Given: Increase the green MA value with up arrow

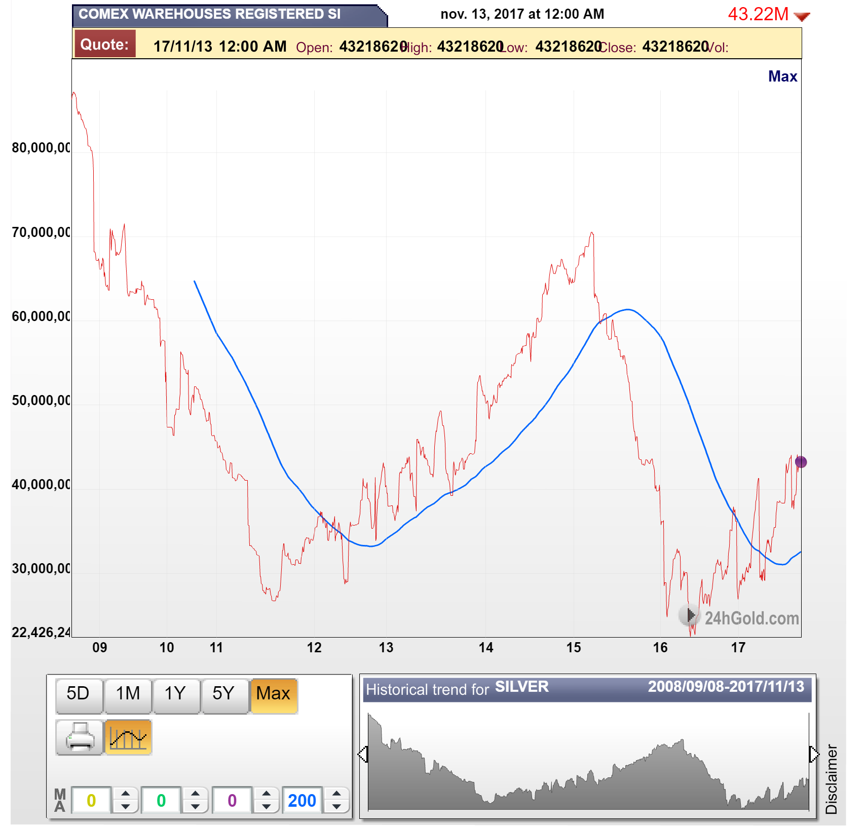Looking at the screenshot, I should [x=195, y=794].
